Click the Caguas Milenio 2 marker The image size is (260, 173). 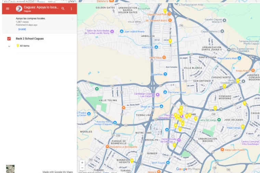coord(222,31)
